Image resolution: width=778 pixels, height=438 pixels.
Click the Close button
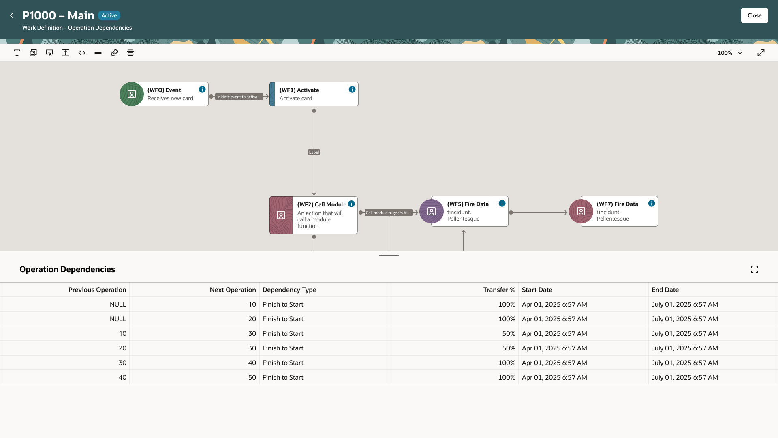[x=754, y=15]
